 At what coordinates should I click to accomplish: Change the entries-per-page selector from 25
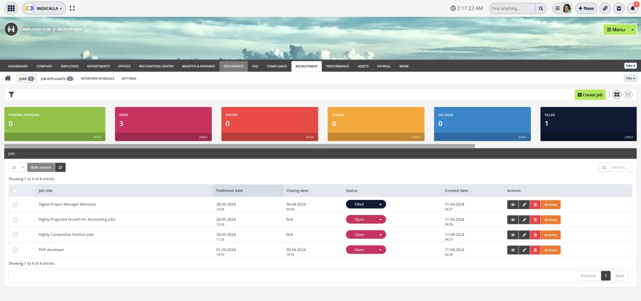click(16, 167)
